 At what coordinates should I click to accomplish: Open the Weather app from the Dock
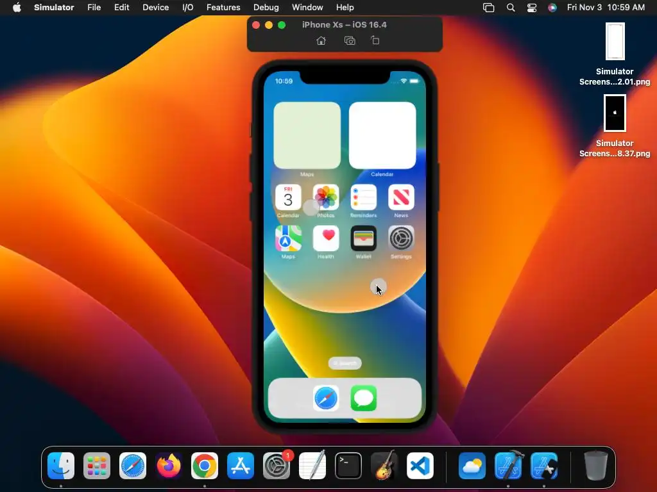point(472,465)
